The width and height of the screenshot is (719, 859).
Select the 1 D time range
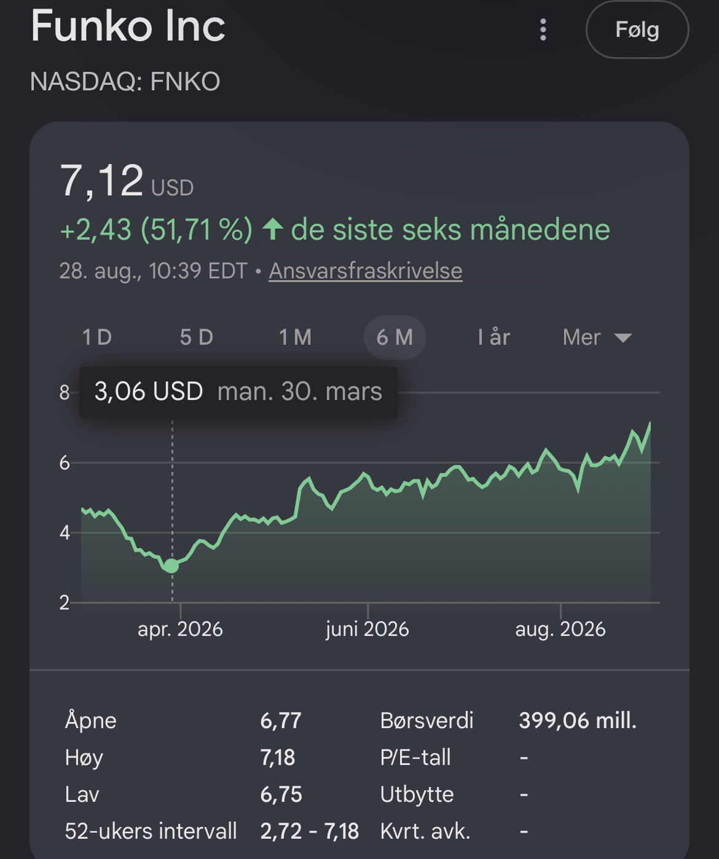tap(97, 337)
